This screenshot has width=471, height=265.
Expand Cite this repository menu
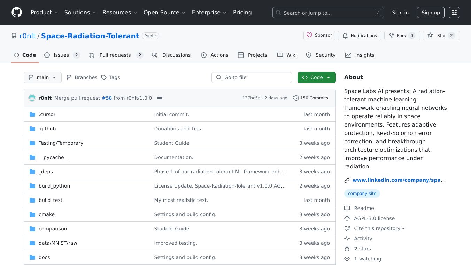[379, 228]
